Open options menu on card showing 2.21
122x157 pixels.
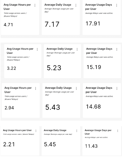point(36,131)
